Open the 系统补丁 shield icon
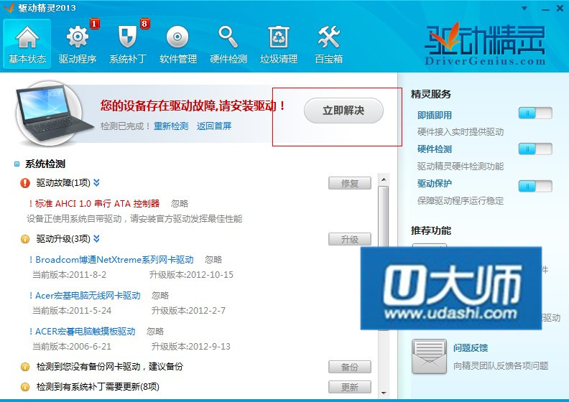Image resolution: width=569 pixels, height=402 pixels. 127,36
